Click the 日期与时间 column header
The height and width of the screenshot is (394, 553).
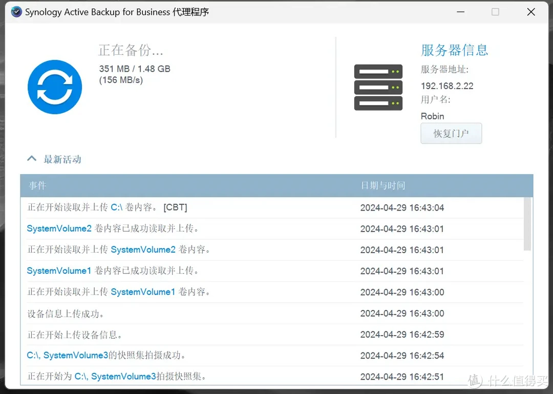[x=383, y=185]
